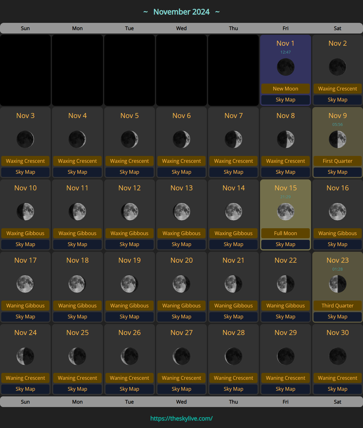The image size is (363, 428).
Task: Click the First Quarter moon image on Nov 9
Action: [x=337, y=139]
